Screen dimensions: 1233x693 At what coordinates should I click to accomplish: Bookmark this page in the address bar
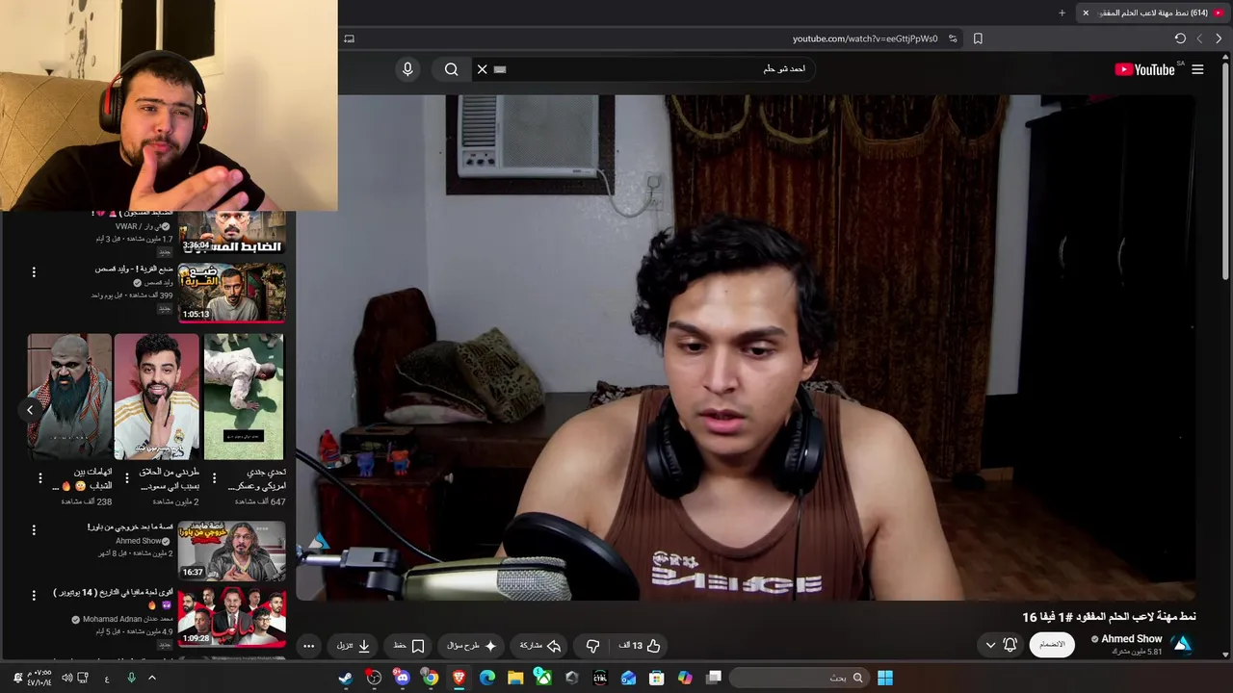[x=978, y=38]
